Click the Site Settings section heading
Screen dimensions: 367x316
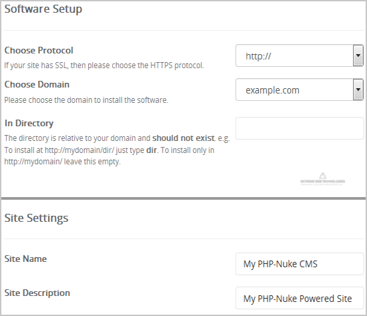coord(36,218)
